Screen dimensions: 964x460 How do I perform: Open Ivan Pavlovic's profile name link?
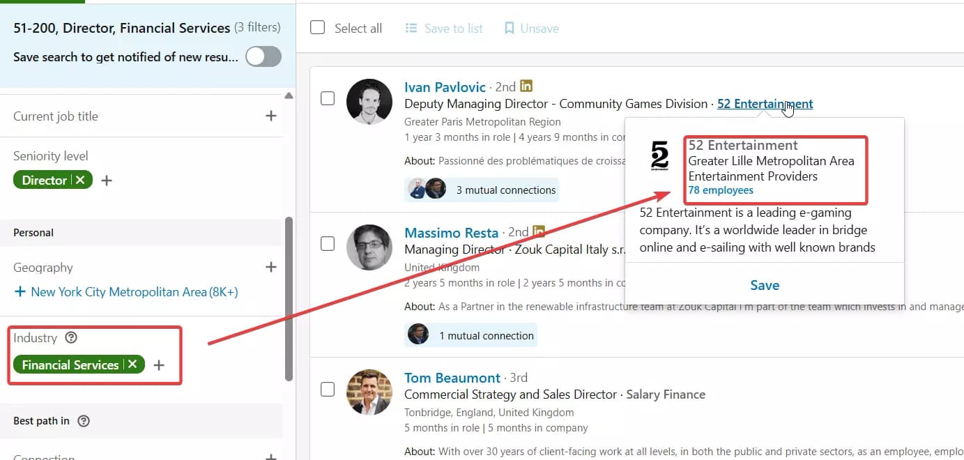pyautogui.click(x=445, y=87)
